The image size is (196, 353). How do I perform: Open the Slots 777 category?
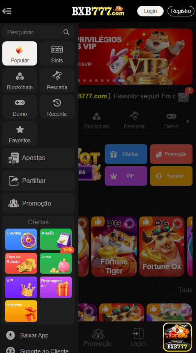57,53
